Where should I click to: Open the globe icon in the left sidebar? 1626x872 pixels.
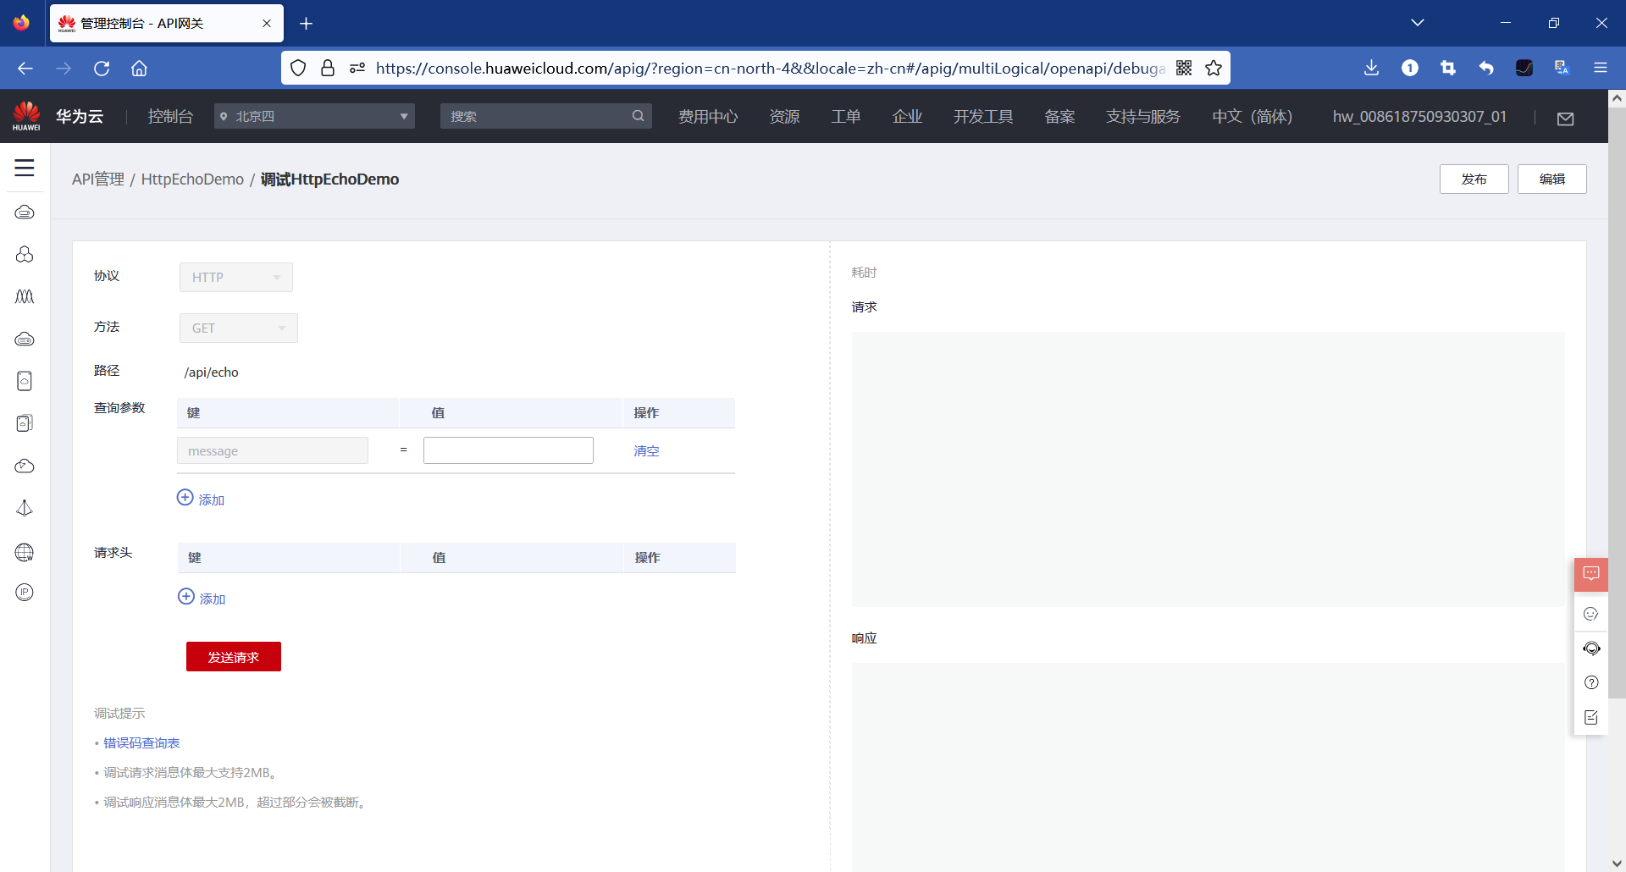click(25, 552)
